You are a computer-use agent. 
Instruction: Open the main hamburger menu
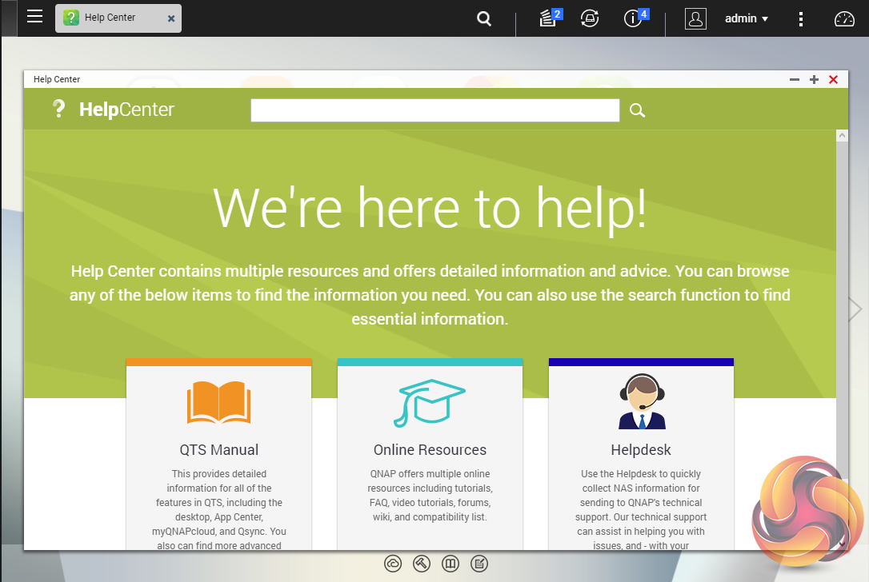pos(34,16)
